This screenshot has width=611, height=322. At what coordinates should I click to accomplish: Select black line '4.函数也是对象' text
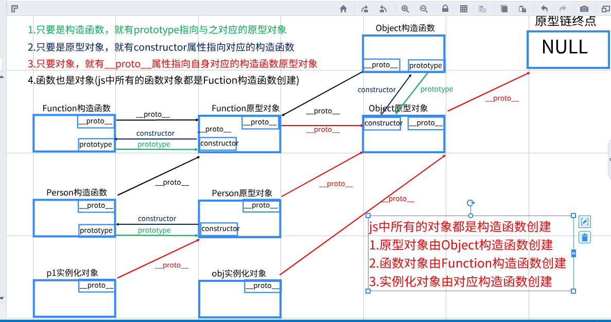click(x=163, y=81)
